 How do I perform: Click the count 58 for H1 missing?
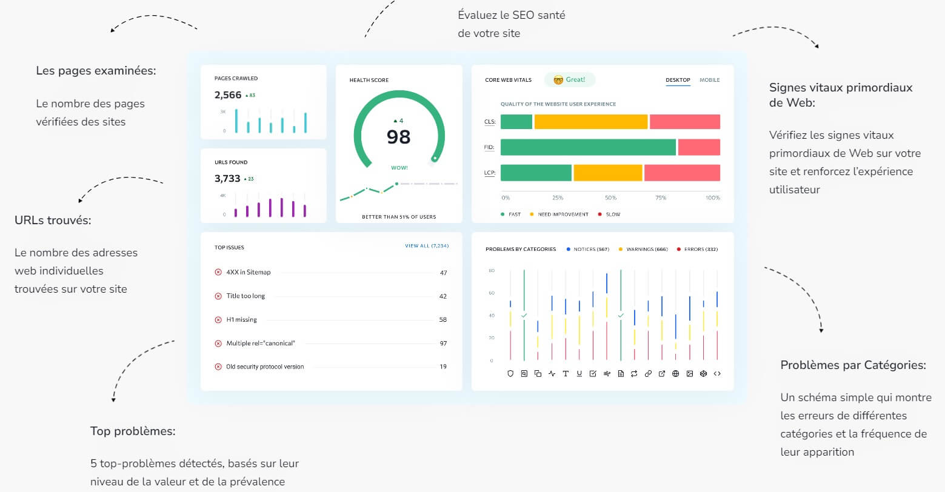pos(444,320)
